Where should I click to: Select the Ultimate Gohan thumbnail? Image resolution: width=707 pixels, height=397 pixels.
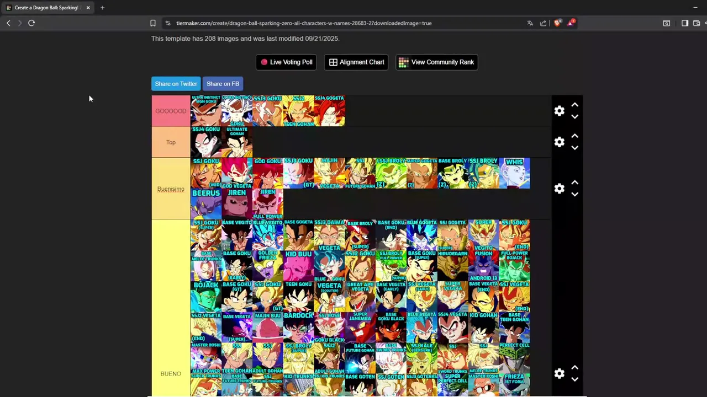point(237,142)
